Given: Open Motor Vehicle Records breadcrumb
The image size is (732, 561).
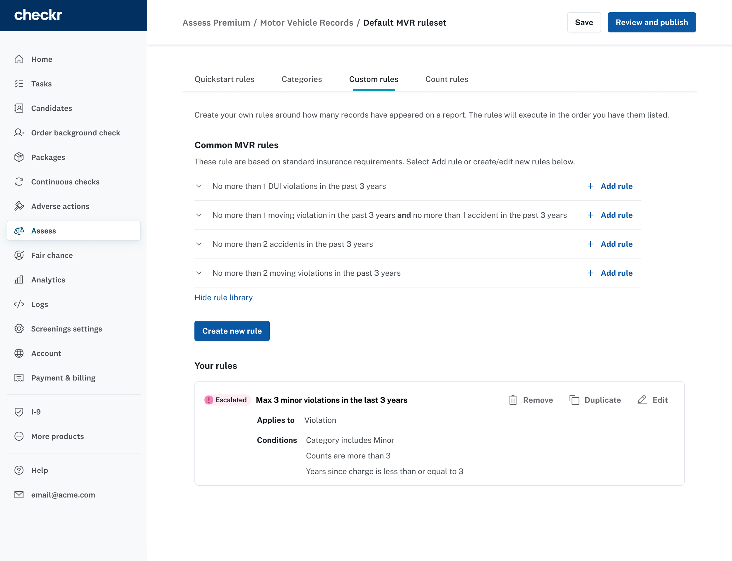Looking at the screenshot, I should pos(306,23).
